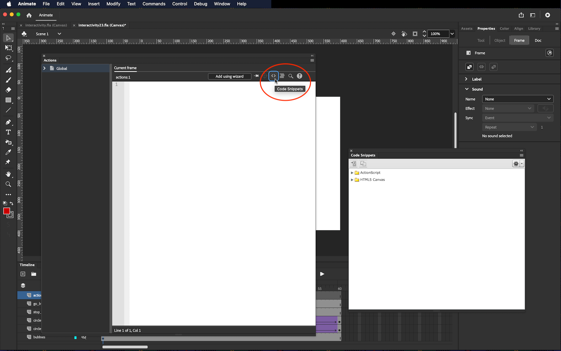Click Add using wizard button

click(229, 77)
